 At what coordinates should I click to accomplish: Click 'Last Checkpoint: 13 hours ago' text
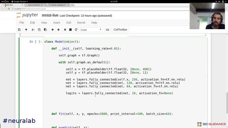tap(78, 16)
